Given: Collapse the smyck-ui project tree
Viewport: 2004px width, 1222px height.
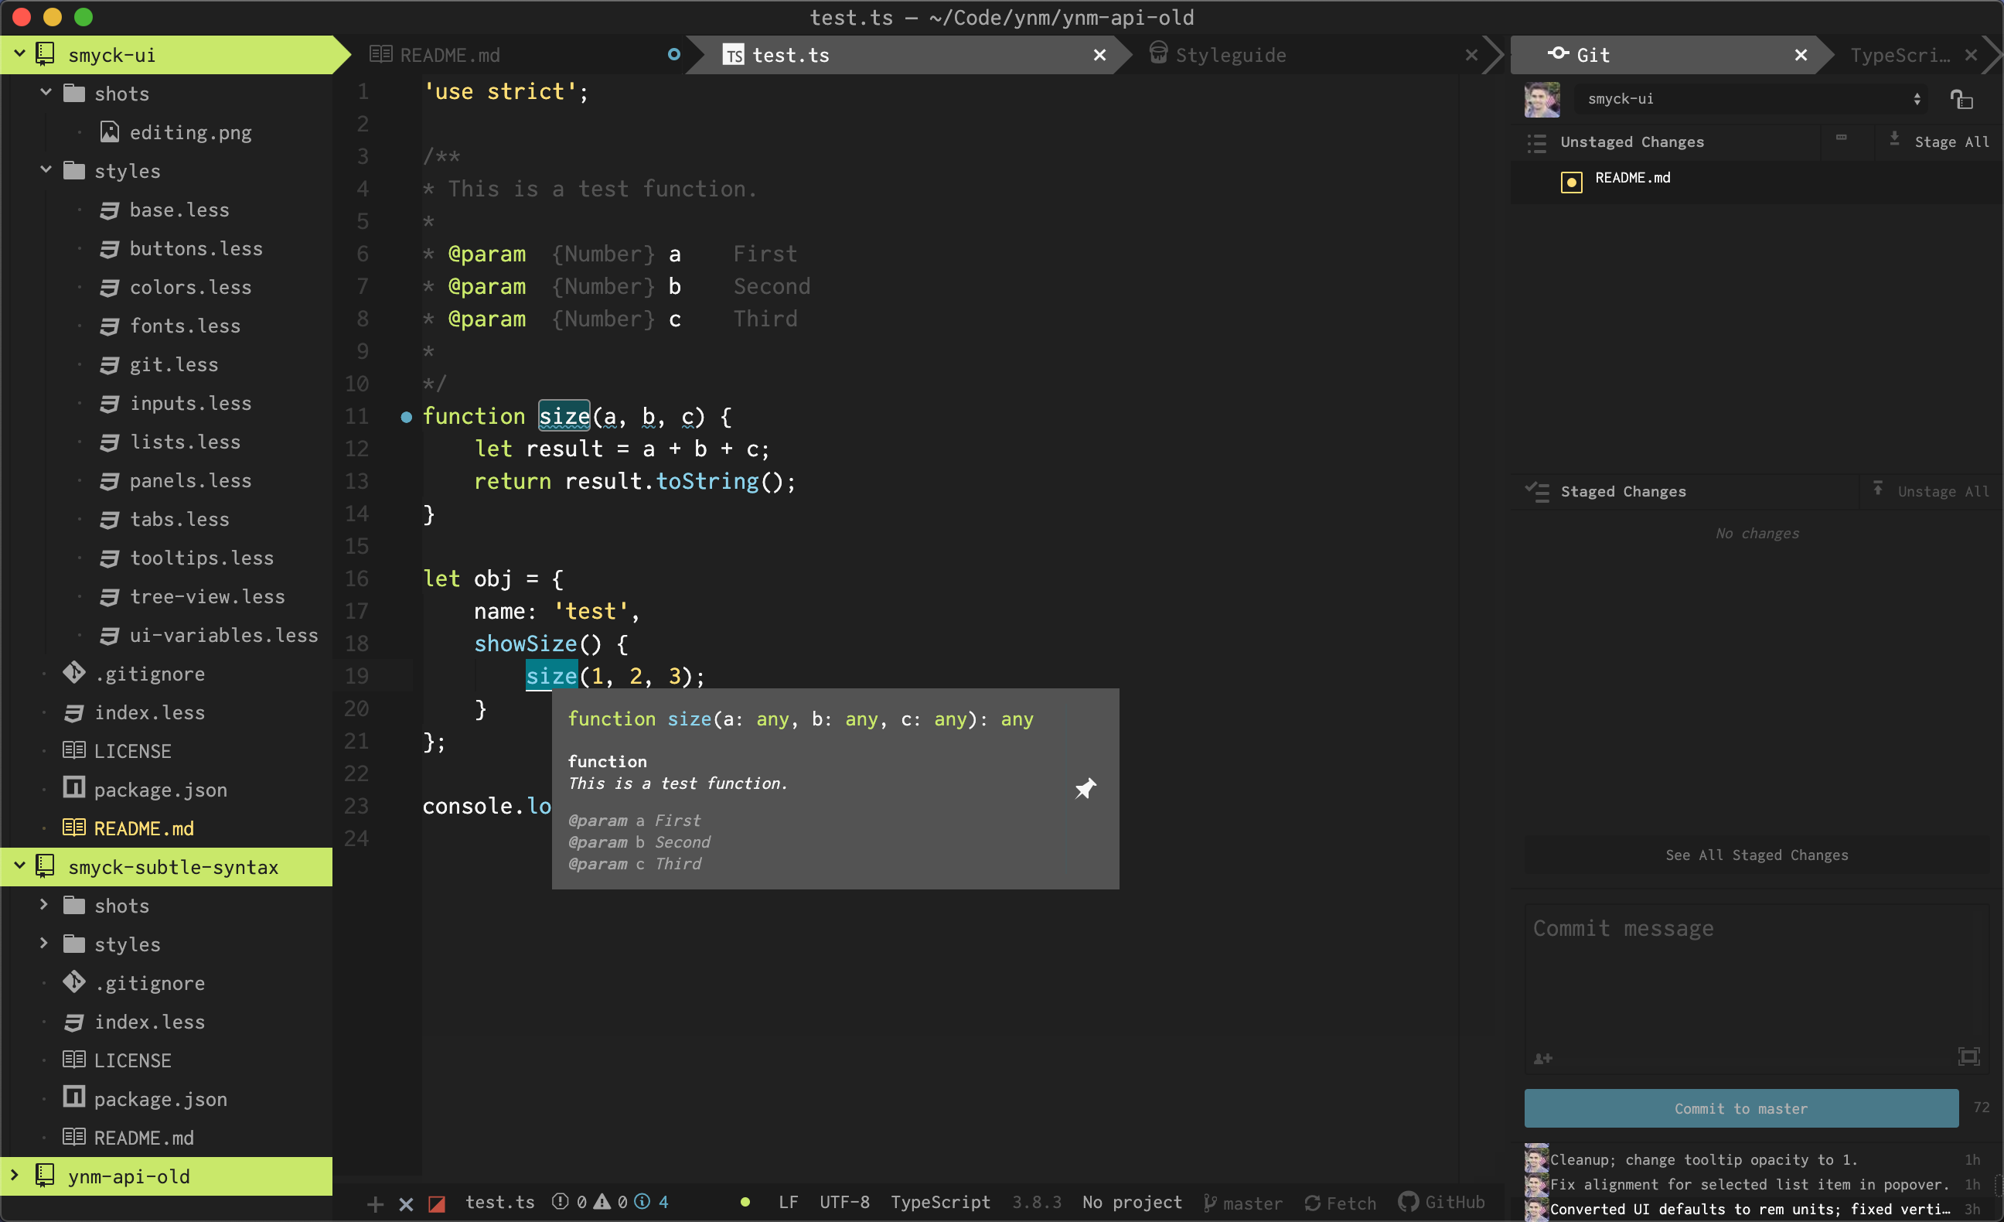Looking at the screenshot, I should [17, 54].
